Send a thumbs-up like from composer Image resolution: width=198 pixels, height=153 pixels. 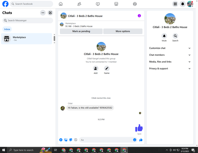point(141,140)
